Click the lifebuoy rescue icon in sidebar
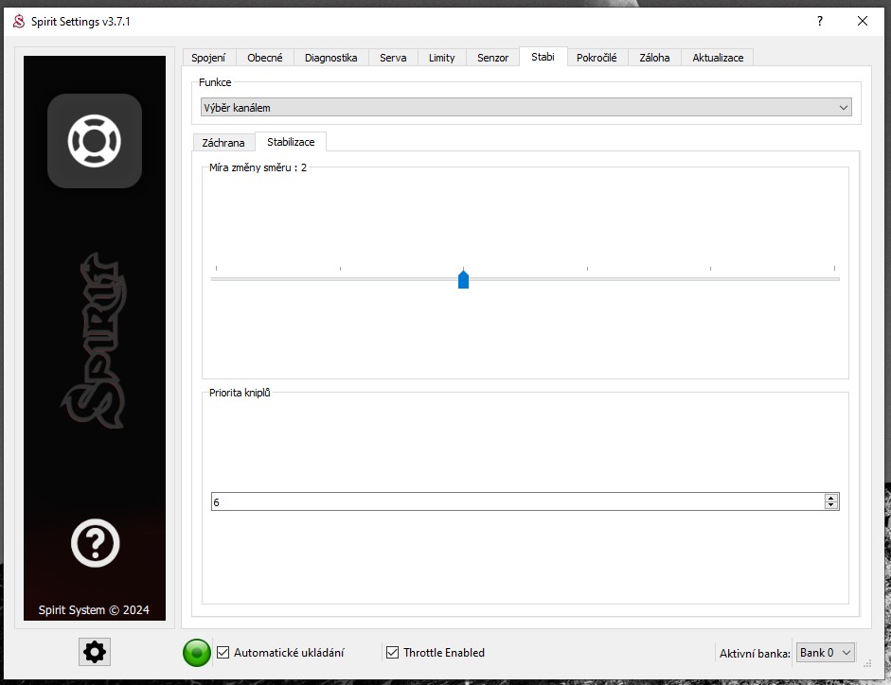 [95, 141]
